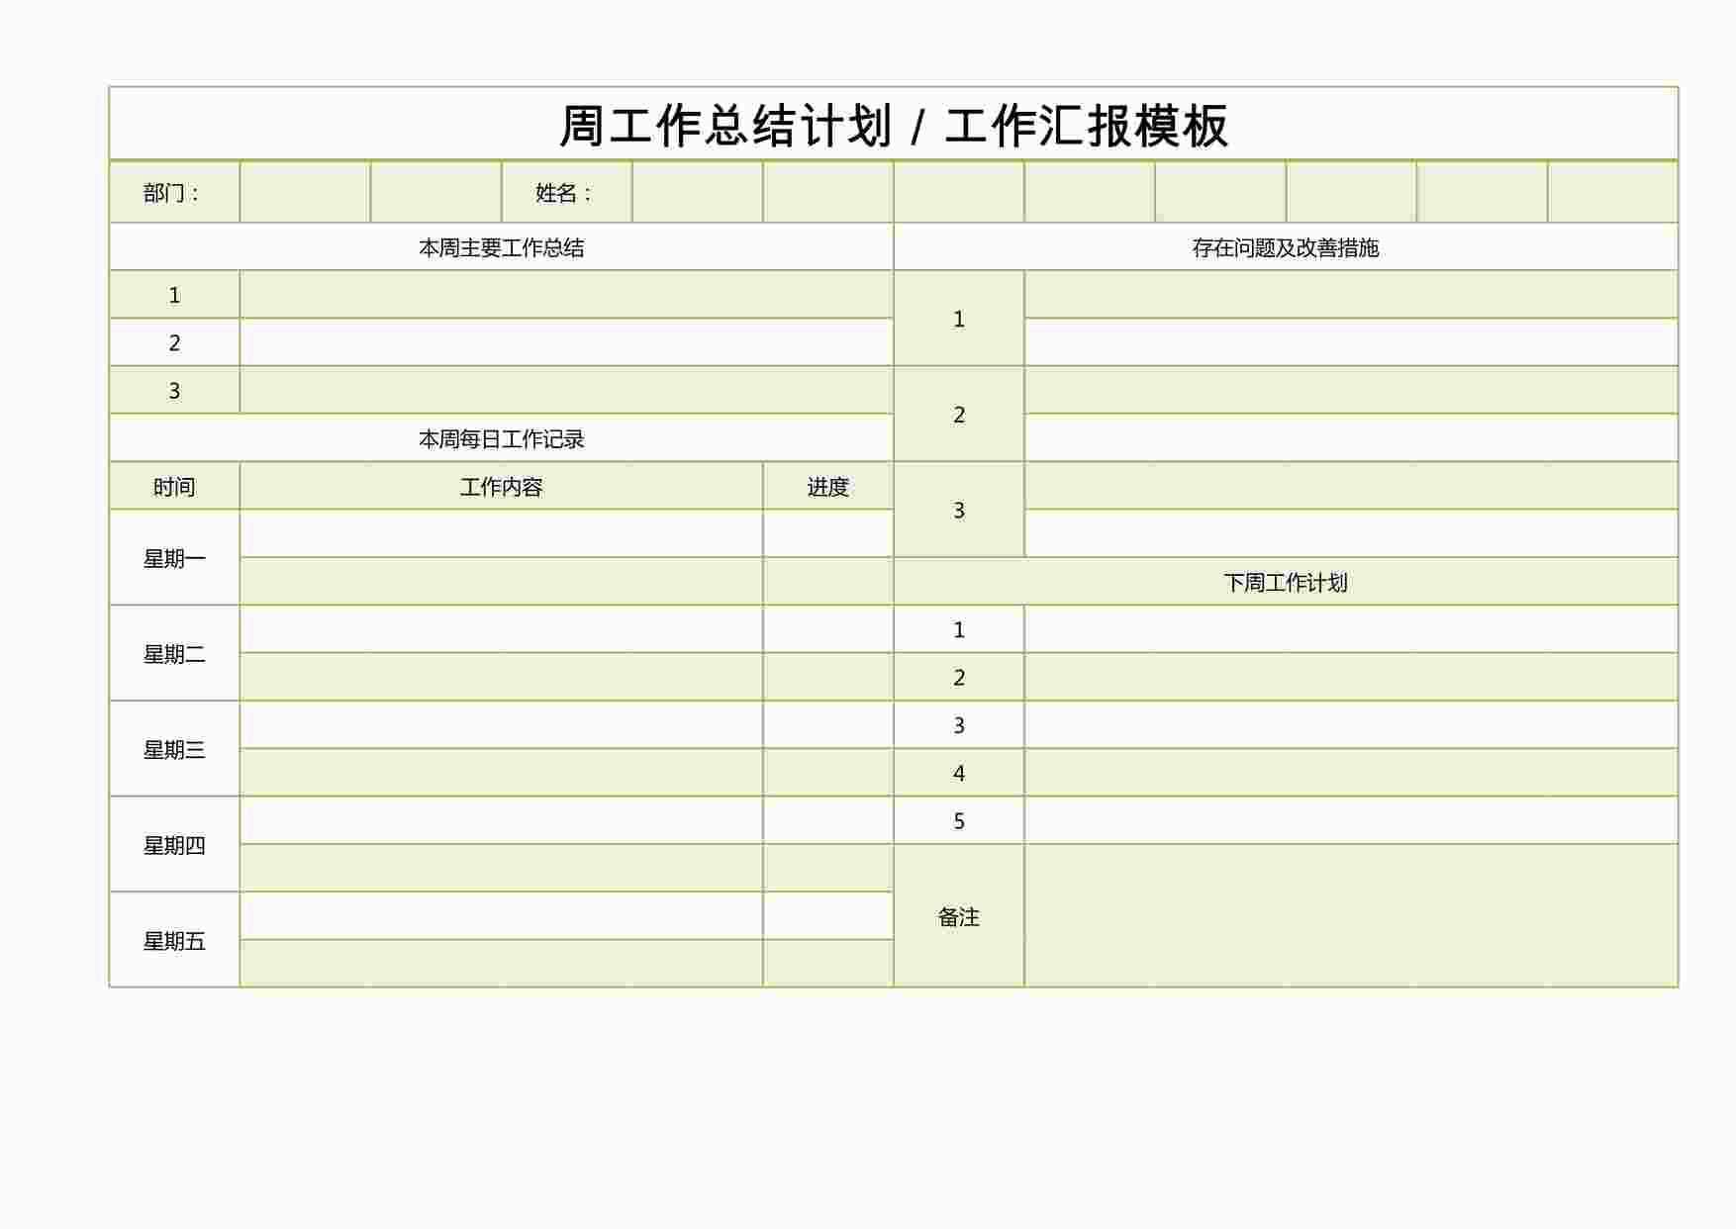Select the 存在问题及改善措施 header
Image resolution: width=1736 pixels, height=1229 pixels.
pos(1286,247)
